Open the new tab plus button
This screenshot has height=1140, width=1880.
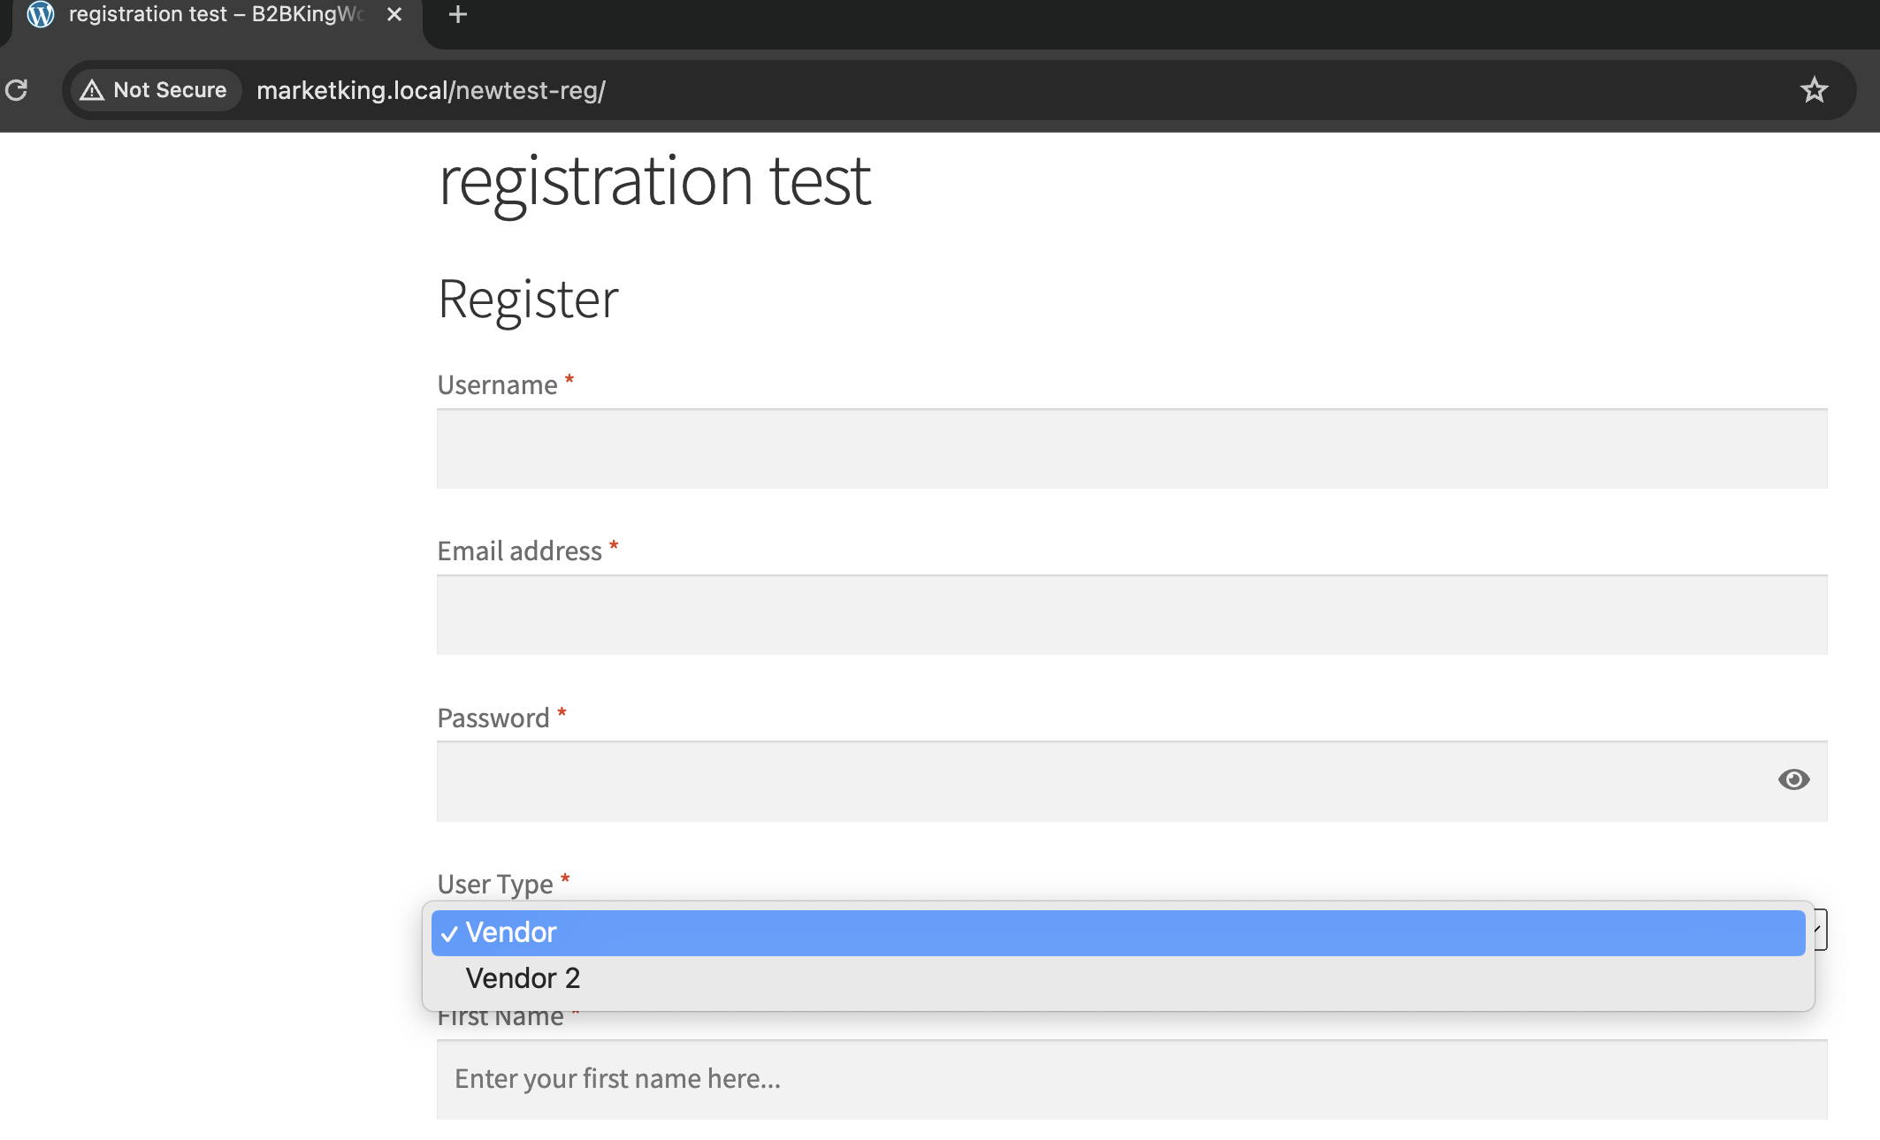(457, 14)
